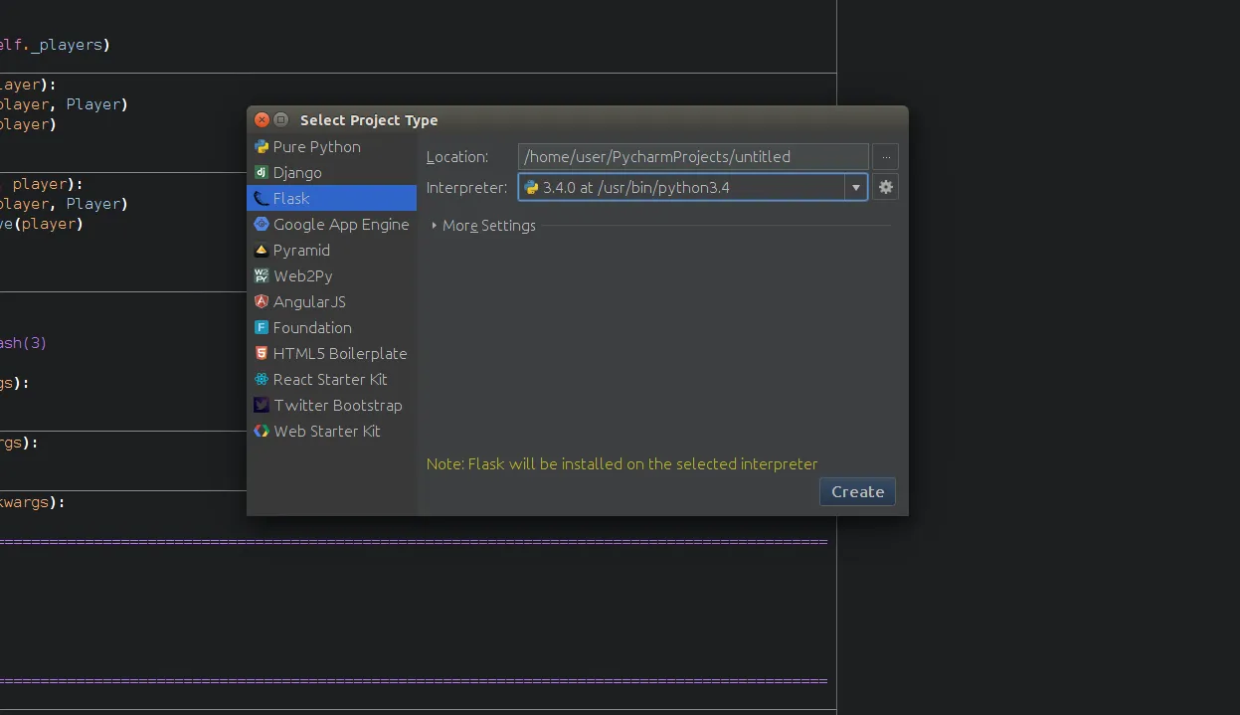Open the Interpreter dropdown arrow
This screenshot has width=1240, height=715.
(x=856, y=187)
